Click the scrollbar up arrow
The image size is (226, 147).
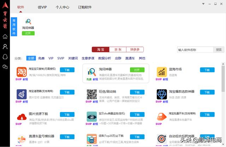point(223,64)
